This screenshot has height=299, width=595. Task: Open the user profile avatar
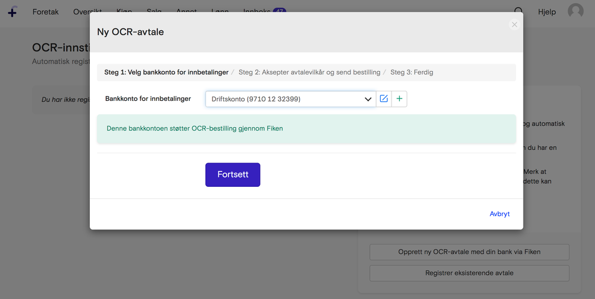(575, 11)
